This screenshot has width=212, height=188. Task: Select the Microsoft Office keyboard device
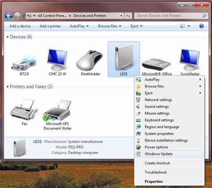tap(156, 65)
